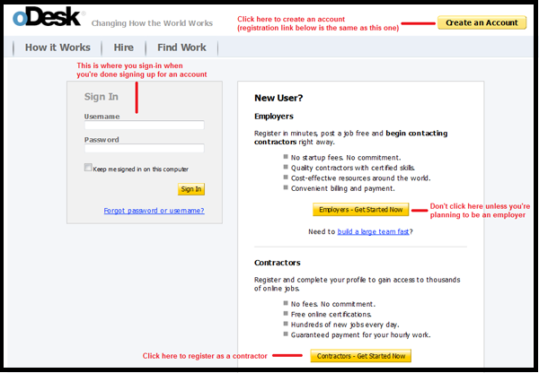Image resolution: width=539 pixels, height=373 pixels.
Task: Check Keep me signed in on this computer
Action: click(x=88, y=168)
